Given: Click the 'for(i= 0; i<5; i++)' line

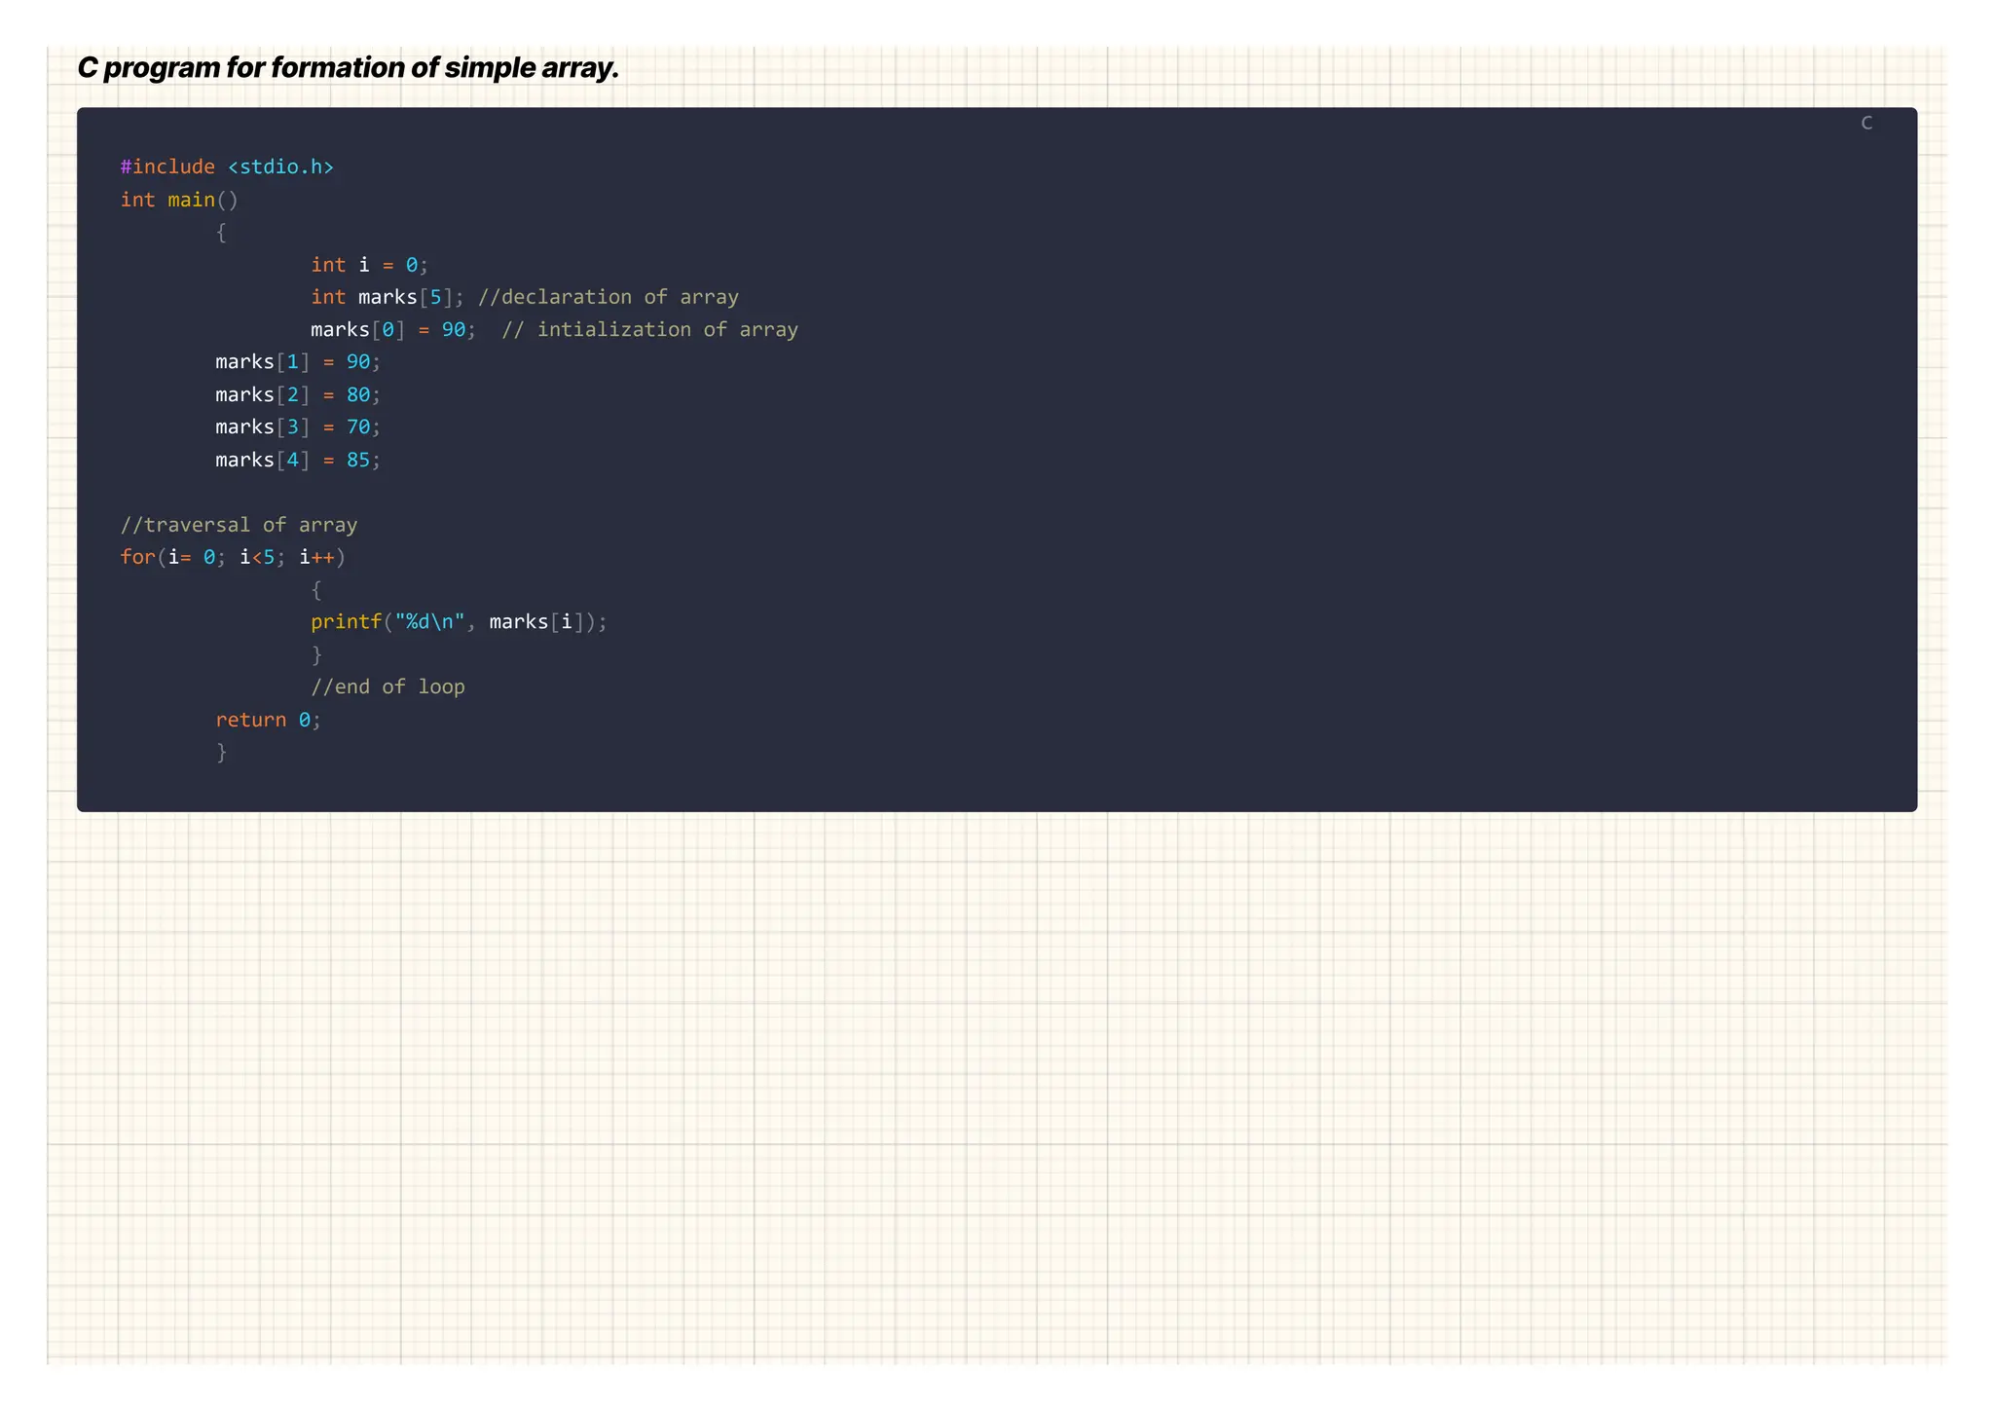Looking at the screenshot, I should coord(233,557).
